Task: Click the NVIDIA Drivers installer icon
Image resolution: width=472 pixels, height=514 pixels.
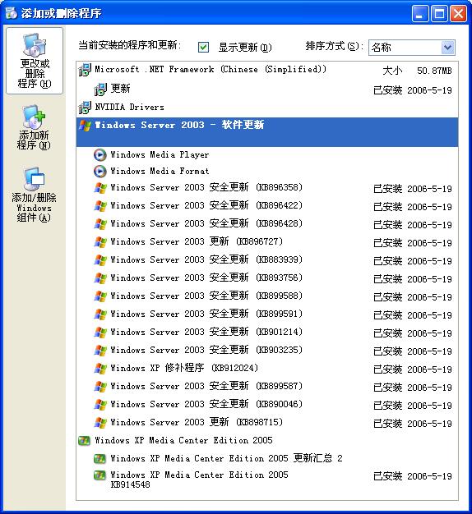Action: point(85,108)
